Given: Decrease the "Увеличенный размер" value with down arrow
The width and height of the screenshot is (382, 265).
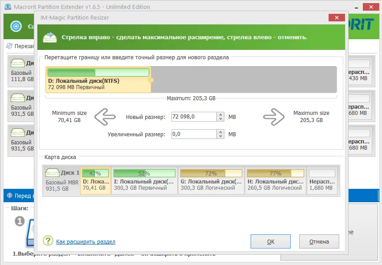Looking at the screenshot, I should coord(220,136).
